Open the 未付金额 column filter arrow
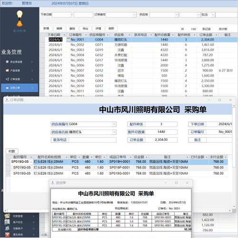This screenshot has height=238, width=238. (x=226, y=157)
